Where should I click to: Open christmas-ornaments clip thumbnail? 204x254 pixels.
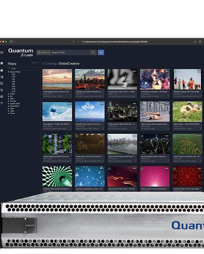coord(155,79)
